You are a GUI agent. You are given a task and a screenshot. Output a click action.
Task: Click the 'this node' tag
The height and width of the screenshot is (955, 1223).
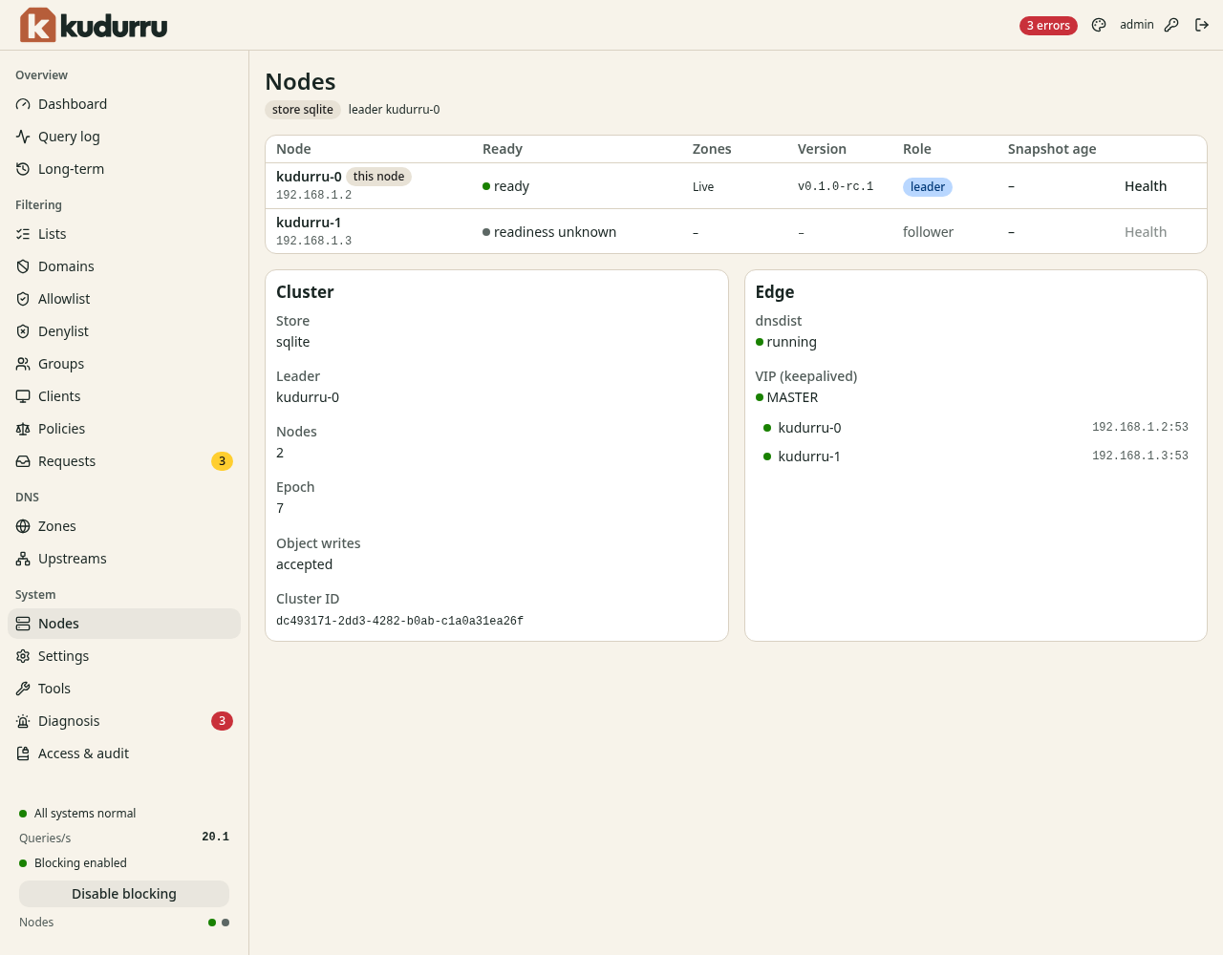coord(378,177)
